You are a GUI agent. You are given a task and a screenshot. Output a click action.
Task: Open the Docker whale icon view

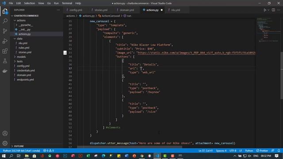pyautogui.click(x=5, y=71)
